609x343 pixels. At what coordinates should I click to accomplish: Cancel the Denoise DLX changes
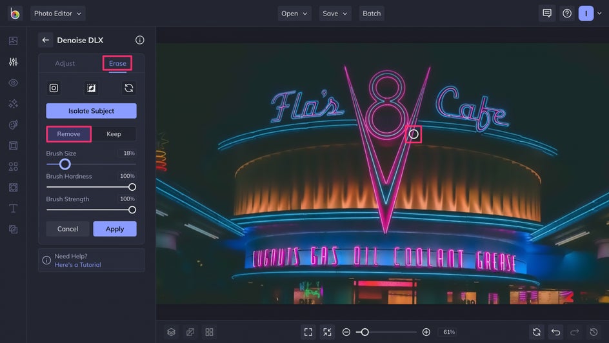[x=68, y=229]
